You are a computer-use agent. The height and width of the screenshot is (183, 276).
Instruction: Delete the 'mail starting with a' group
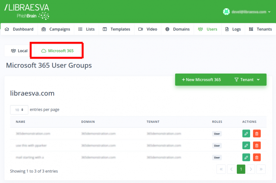click(257, 157)
